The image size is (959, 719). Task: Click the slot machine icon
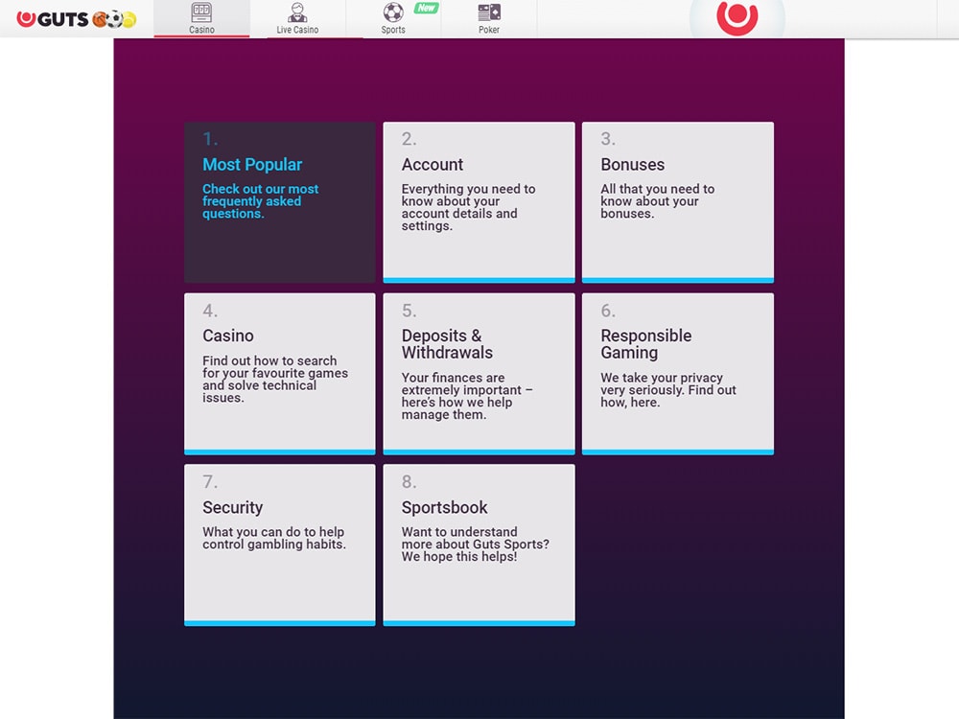click(201, 12)
